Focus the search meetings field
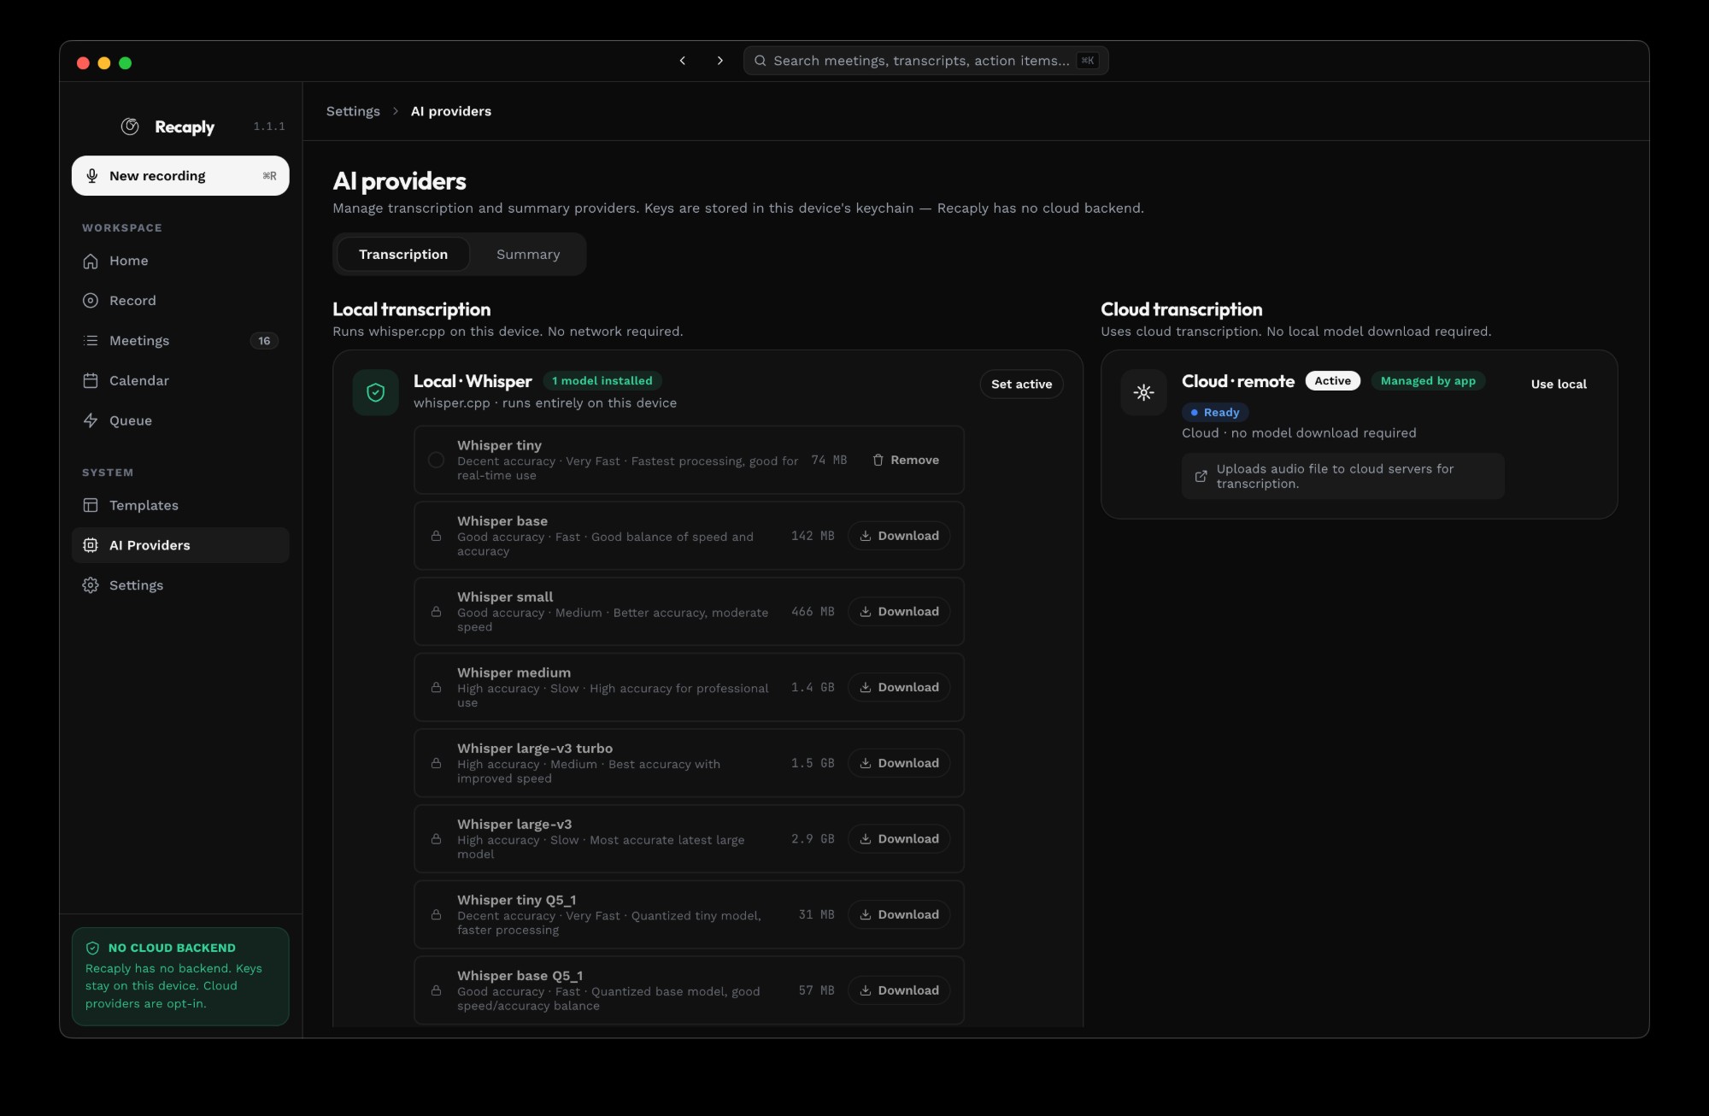1709x1116 pixels. point(925,61)
